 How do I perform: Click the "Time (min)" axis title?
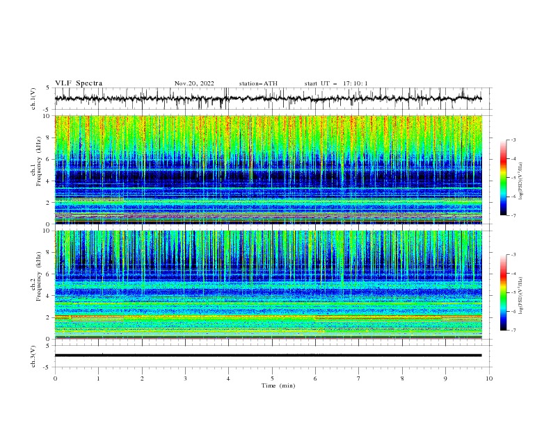(x=278, y=385)
